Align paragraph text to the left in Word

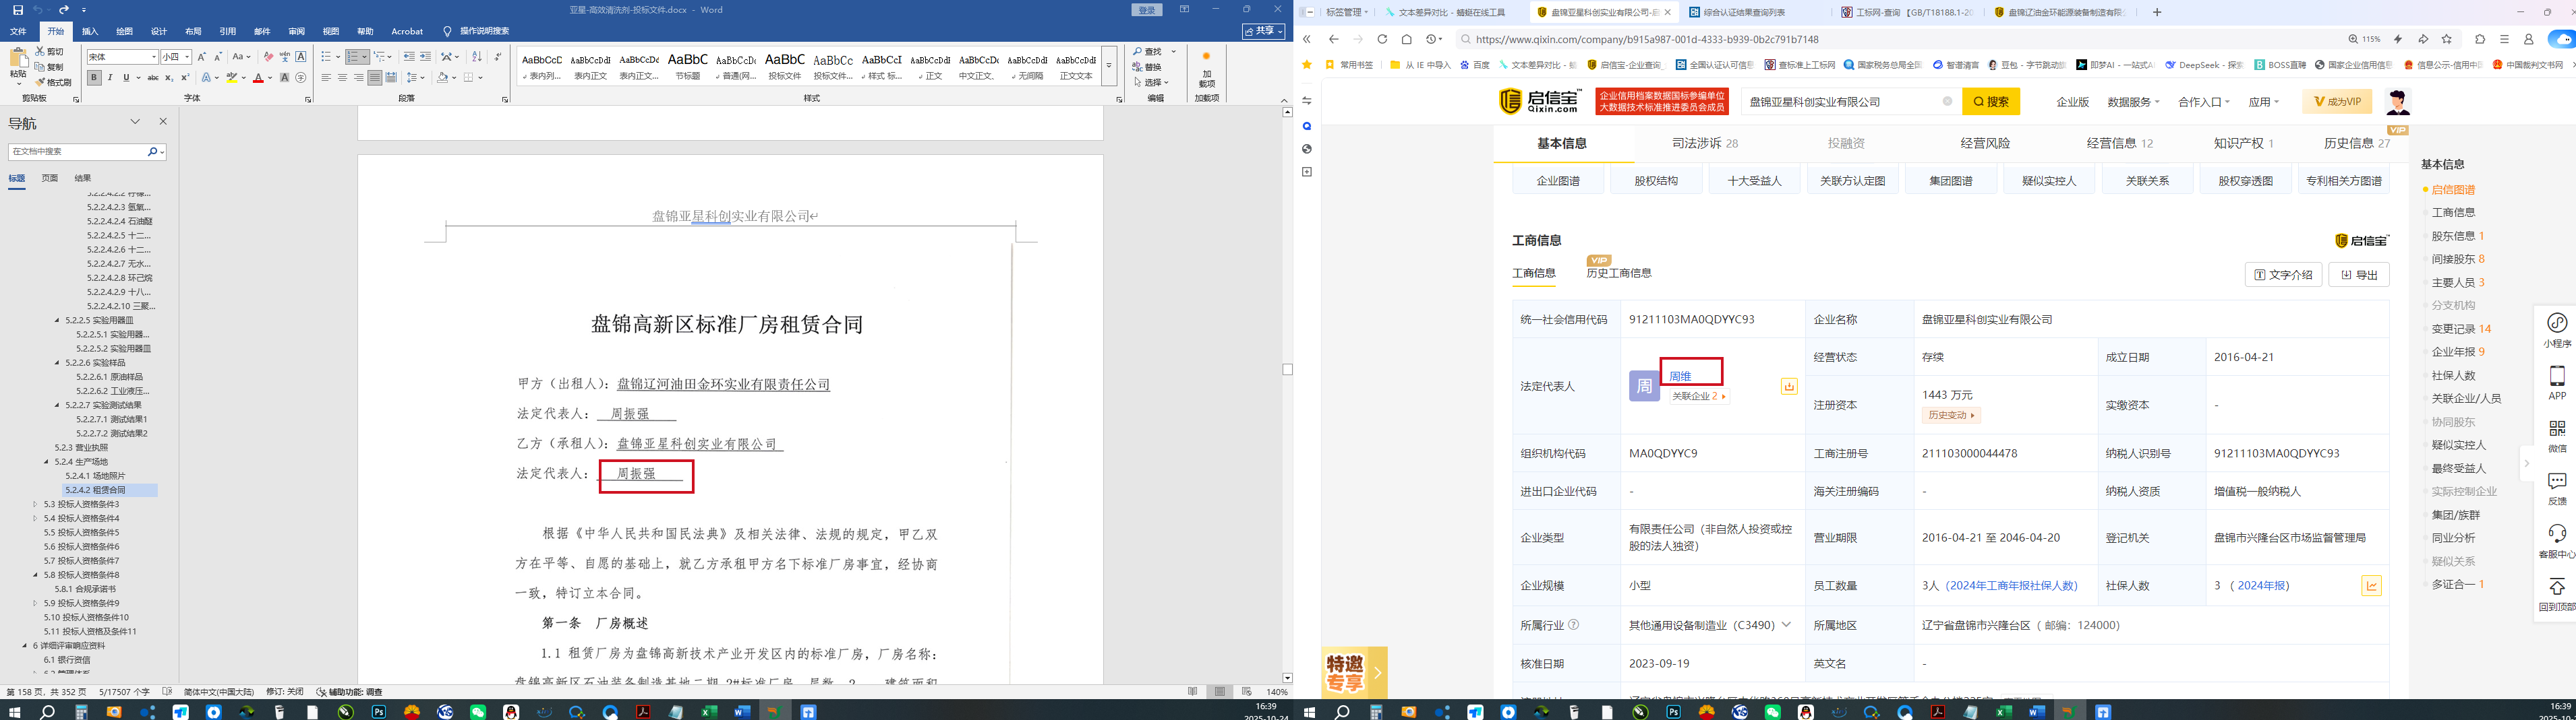326,78
